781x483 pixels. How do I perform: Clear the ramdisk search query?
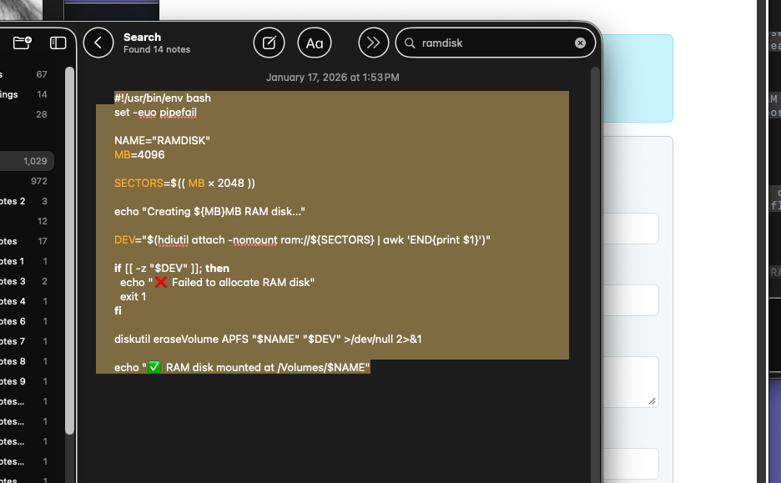coord(580,43)
